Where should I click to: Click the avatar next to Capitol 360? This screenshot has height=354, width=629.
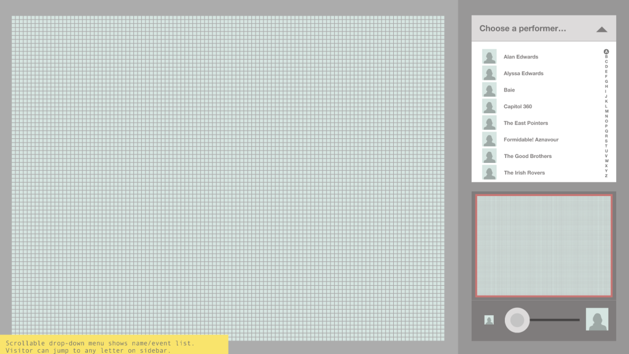tap(489, 106)
